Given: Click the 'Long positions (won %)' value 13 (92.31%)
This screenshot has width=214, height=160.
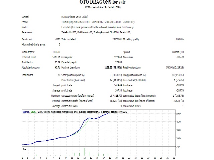Looking at the screenshot, I should [x=178, y=75].
